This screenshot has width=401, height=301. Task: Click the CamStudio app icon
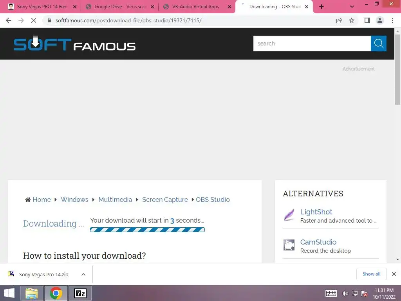289,245
